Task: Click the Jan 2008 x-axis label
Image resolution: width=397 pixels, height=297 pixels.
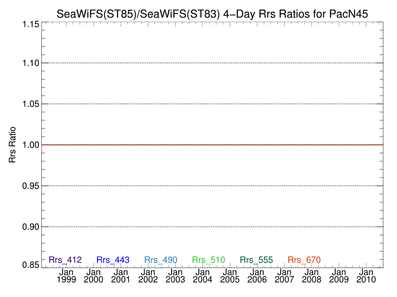Action: 312,276
